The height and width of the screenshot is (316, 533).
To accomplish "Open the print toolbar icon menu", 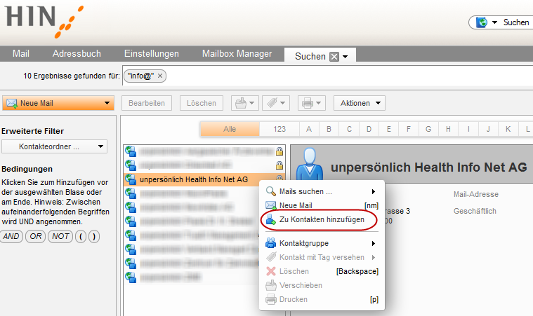I will (312, 103).
